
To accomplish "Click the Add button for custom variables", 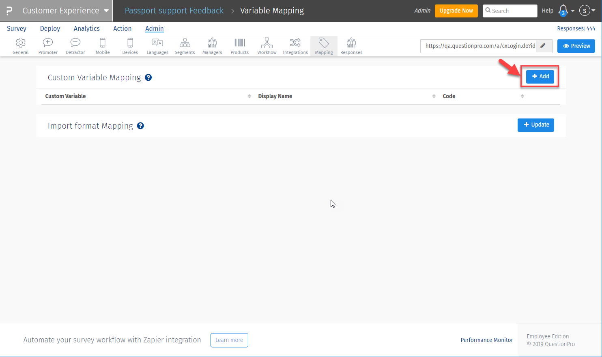I will coord(540,76).
